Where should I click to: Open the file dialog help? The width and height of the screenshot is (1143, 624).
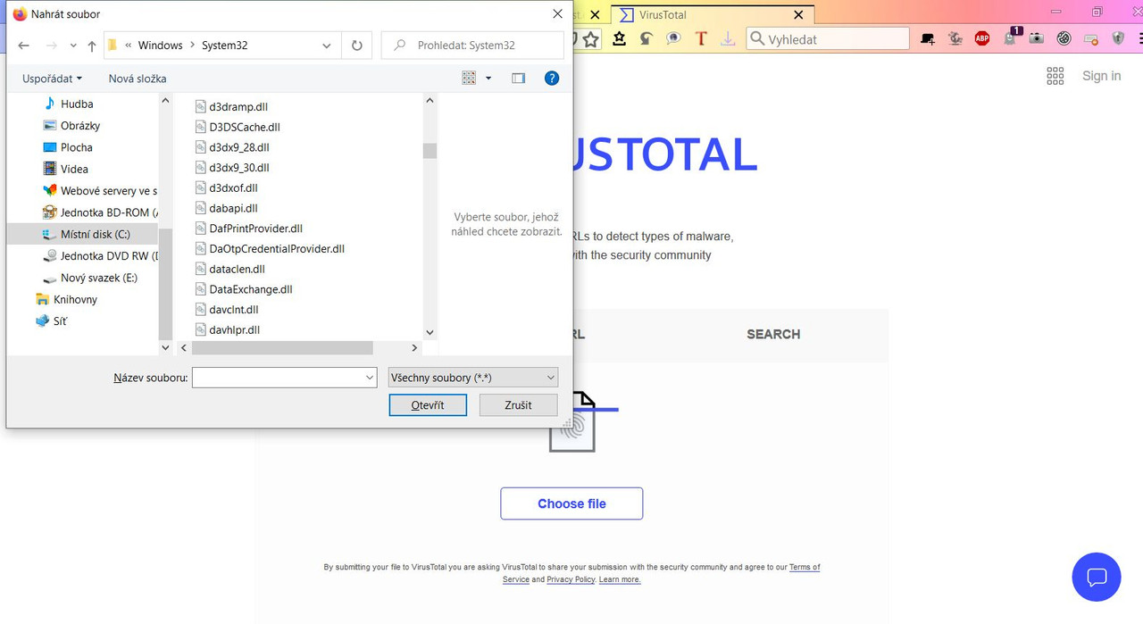[552, 79]
